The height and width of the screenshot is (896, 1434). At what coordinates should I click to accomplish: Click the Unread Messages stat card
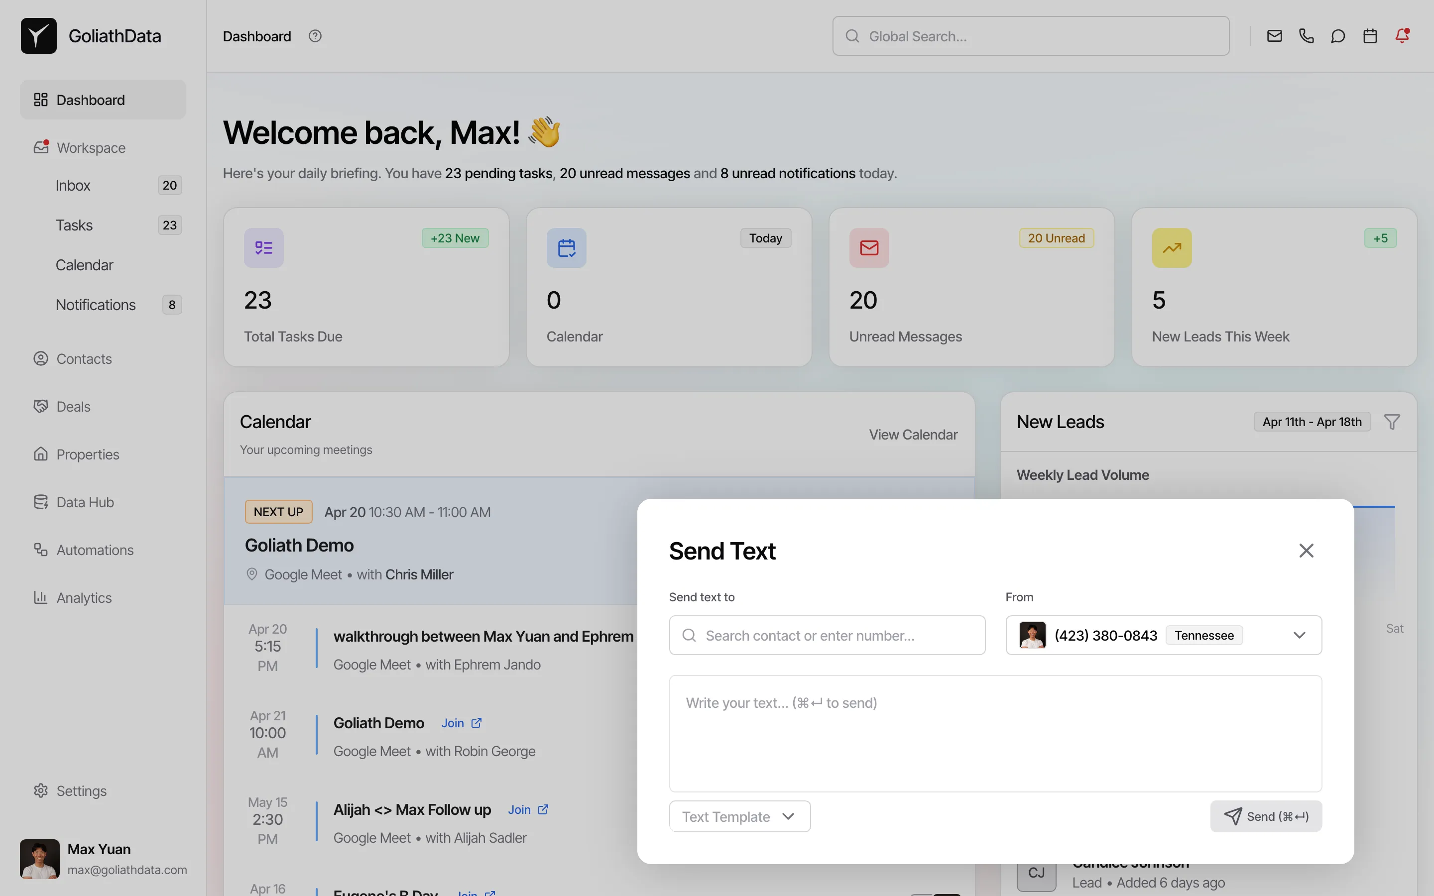(971, 287)
